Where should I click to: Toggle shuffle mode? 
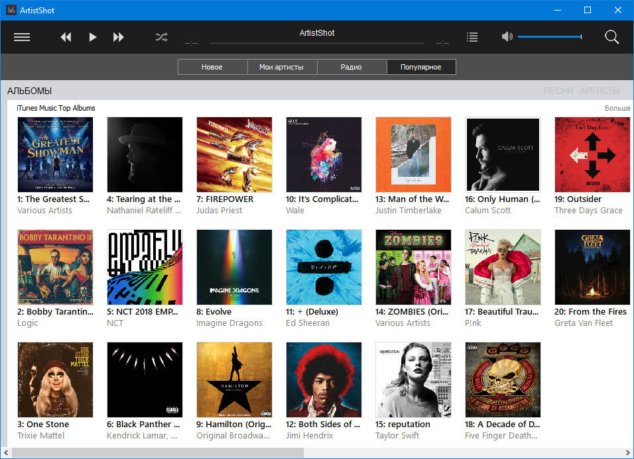161,37
